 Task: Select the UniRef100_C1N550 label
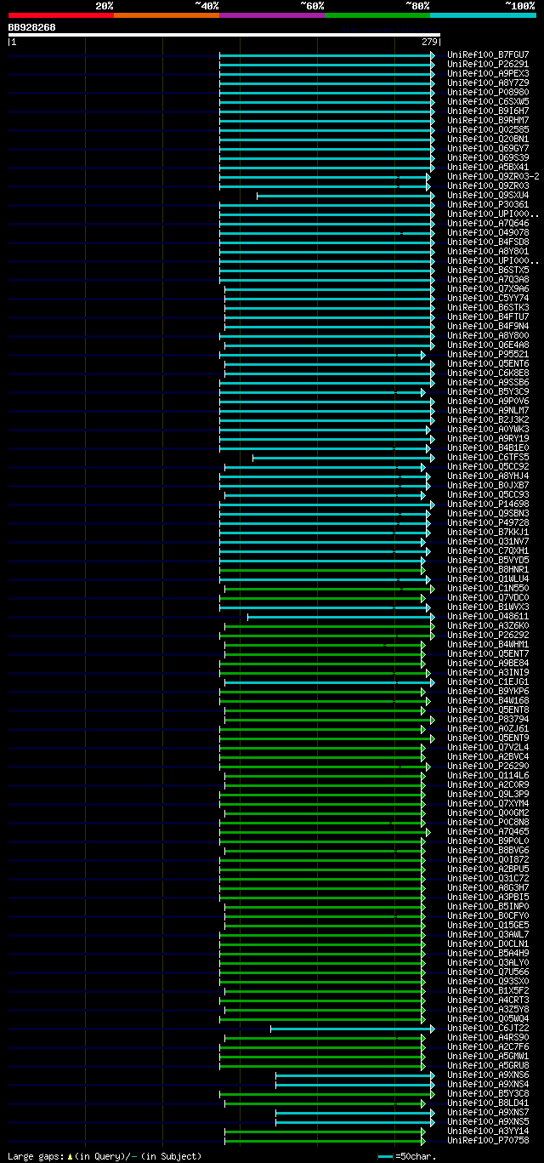pyautogui.click(x=488, y=588)
